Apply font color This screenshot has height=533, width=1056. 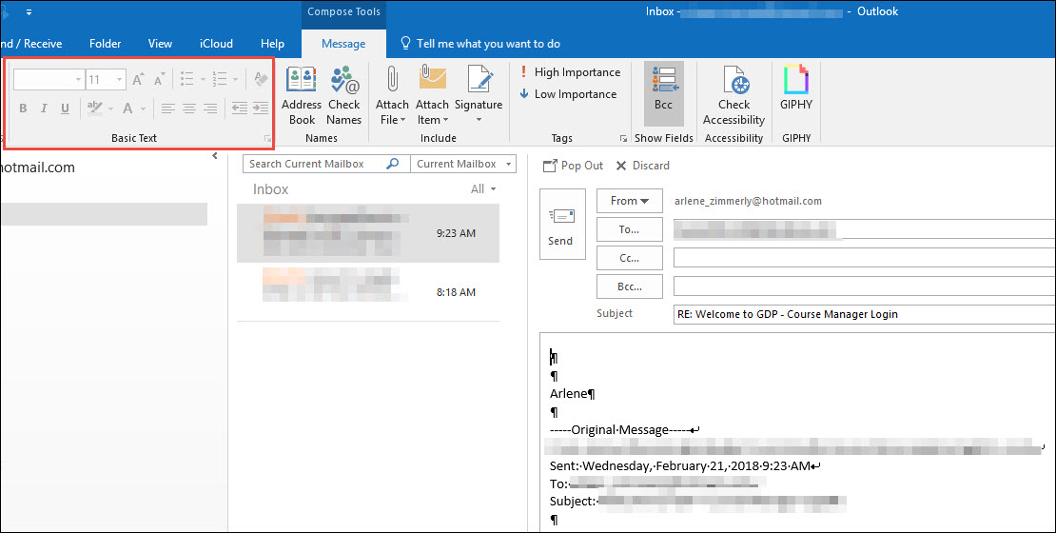click(127, 108)
